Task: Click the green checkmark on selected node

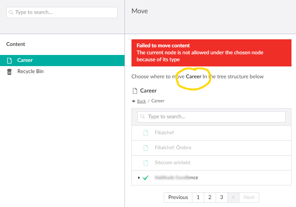Action: [x=146, y=178]
